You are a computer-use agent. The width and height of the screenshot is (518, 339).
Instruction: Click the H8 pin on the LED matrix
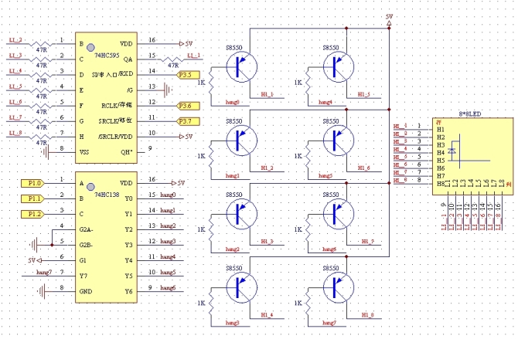click(440, 184)
